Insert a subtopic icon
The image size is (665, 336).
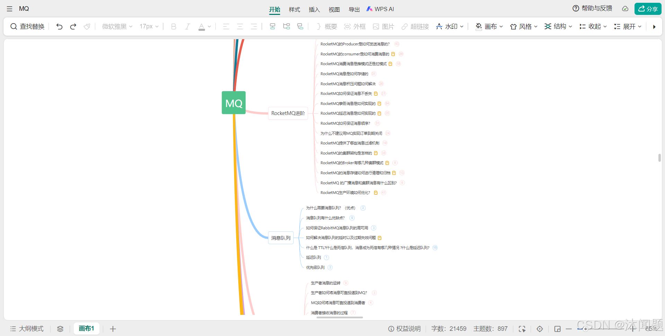(273, 27)
